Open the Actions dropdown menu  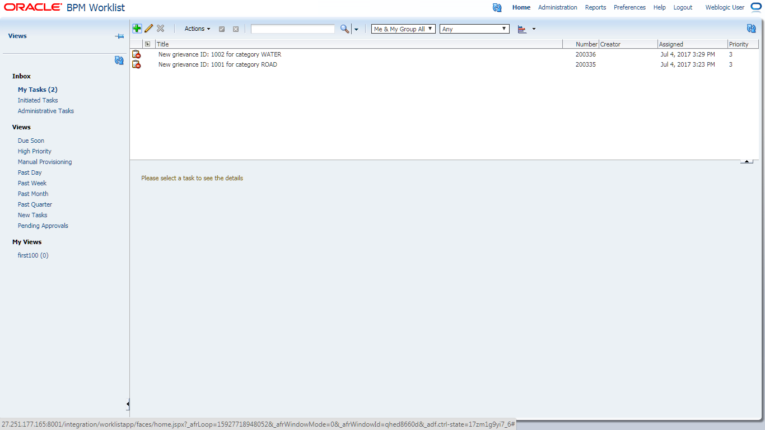click(x=196, y=29)
